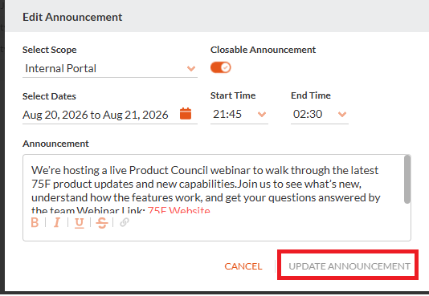Open the End Time dropdown arrow
The image size is (429, 296).
coord(342,114)
